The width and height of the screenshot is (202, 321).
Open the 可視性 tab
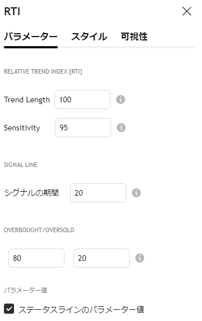134,37
